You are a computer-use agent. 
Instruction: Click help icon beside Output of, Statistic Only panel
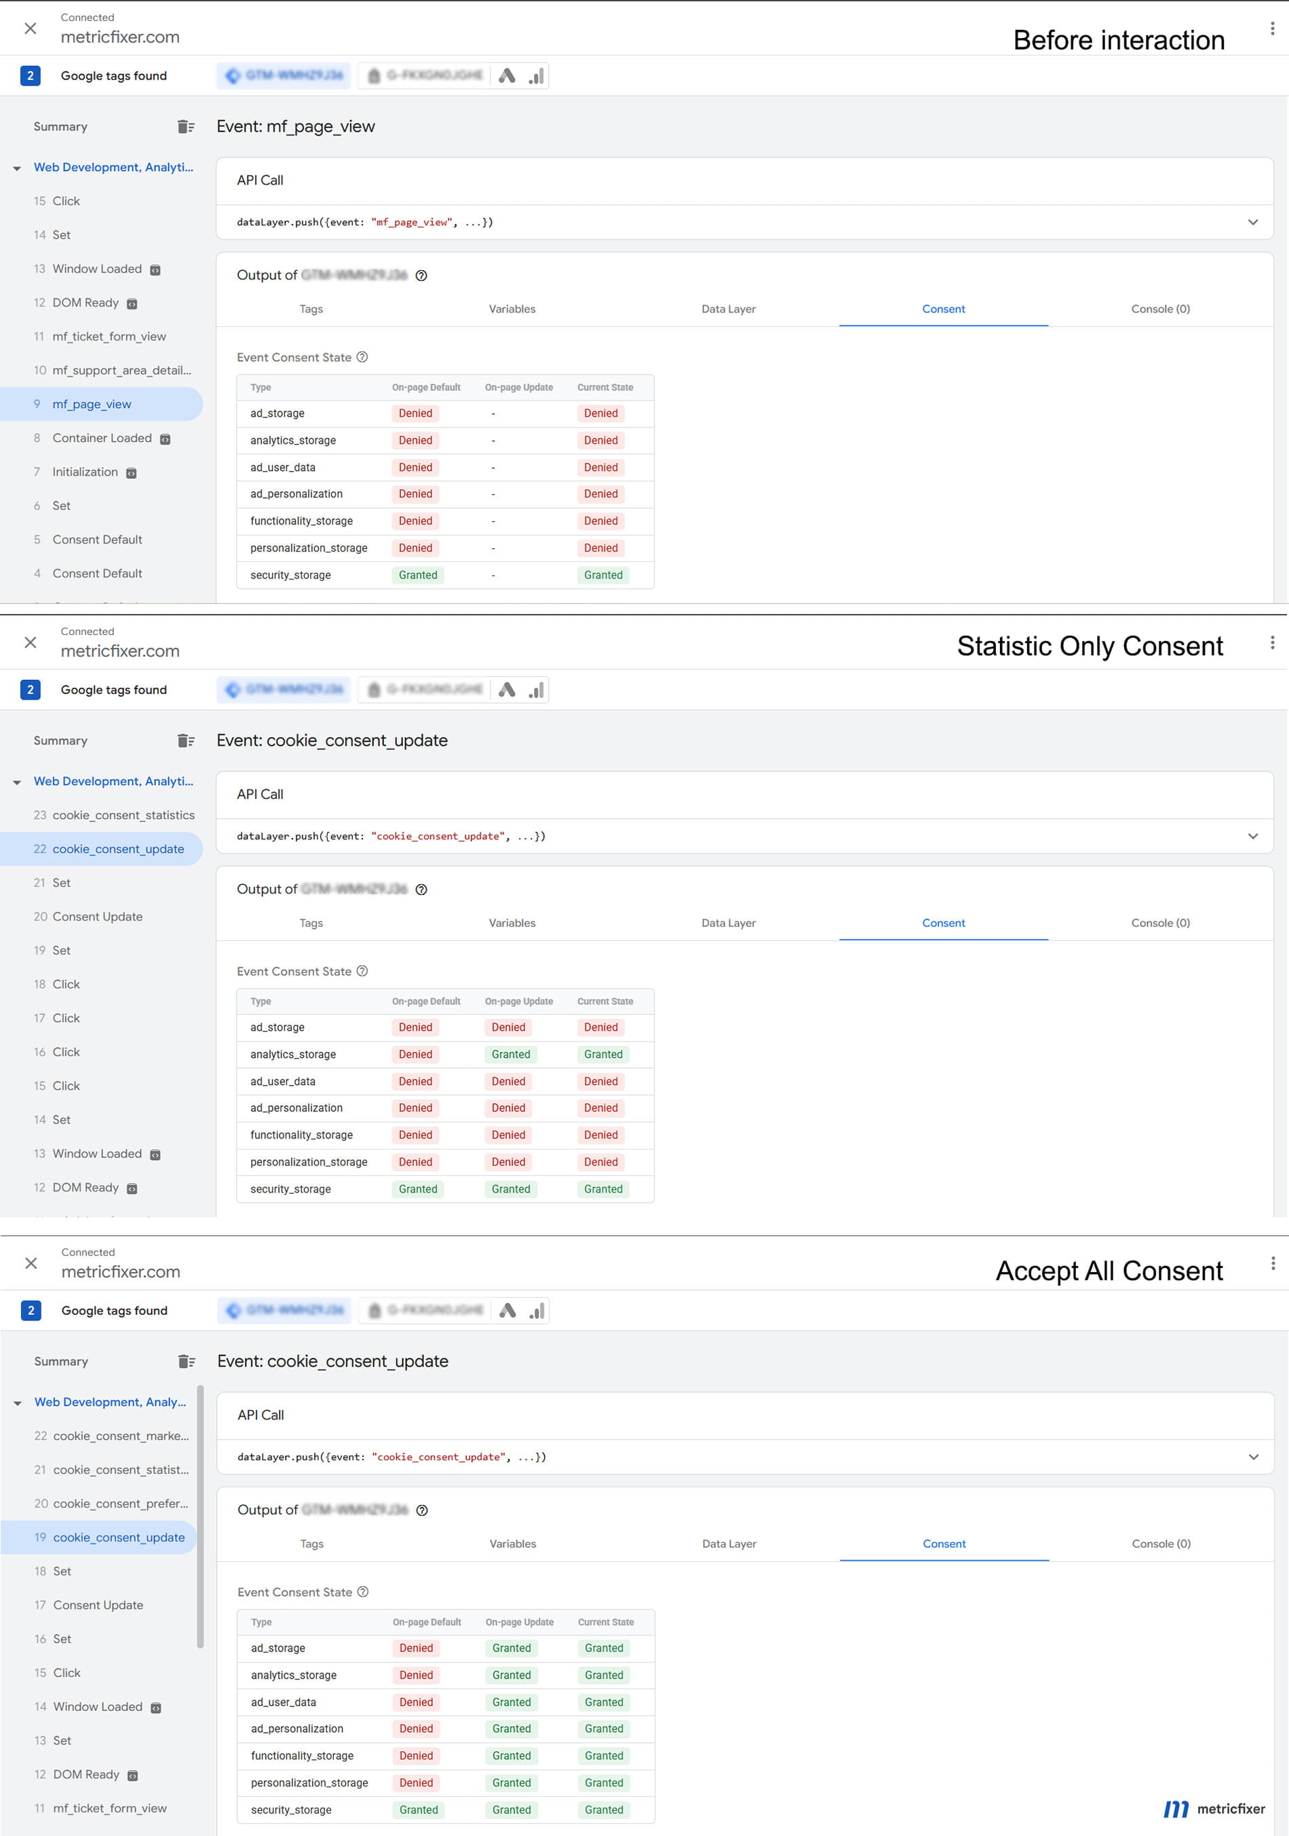coord(421,890)
